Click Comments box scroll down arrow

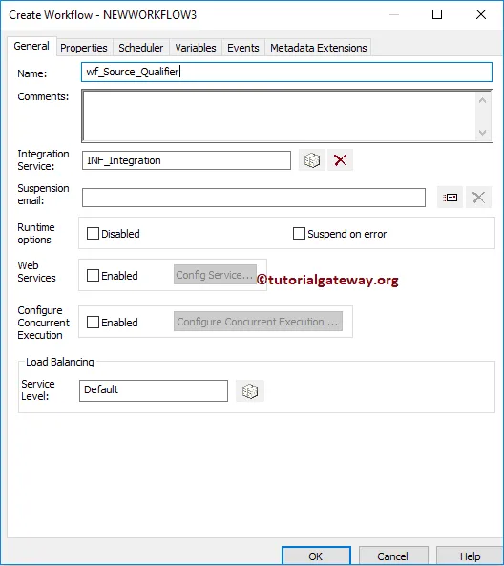point(483,132)
